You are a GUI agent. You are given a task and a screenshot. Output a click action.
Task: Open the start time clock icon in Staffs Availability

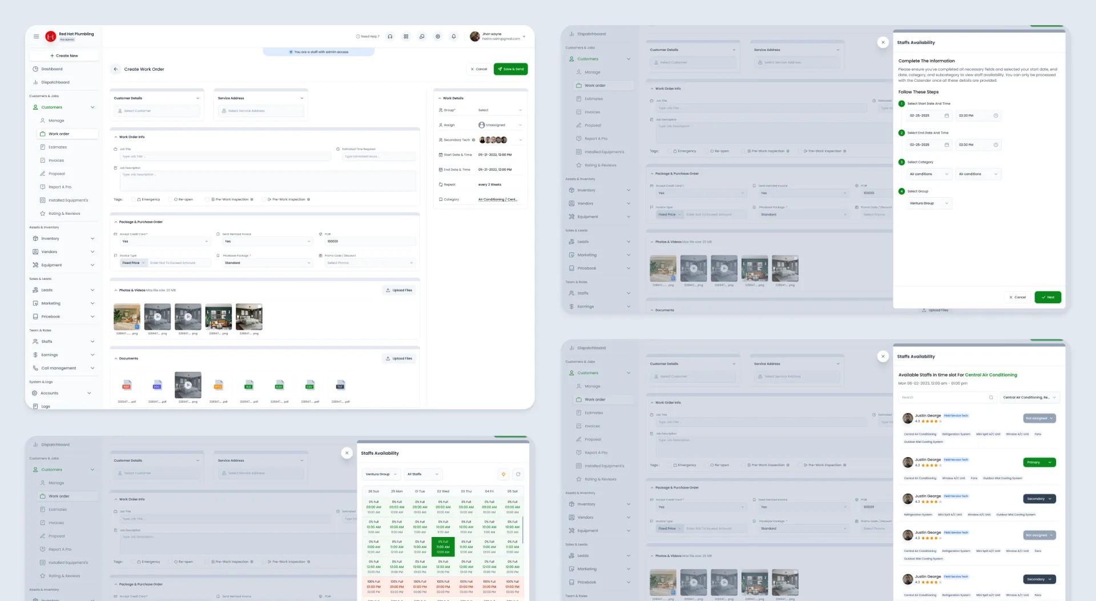click(996, 116)
